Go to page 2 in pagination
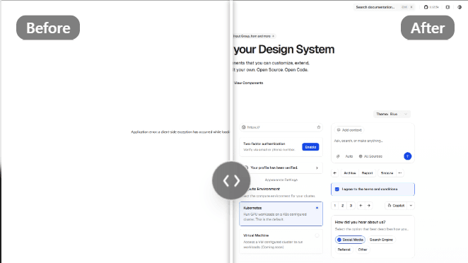The image size is (468, 263). point(343,206)
